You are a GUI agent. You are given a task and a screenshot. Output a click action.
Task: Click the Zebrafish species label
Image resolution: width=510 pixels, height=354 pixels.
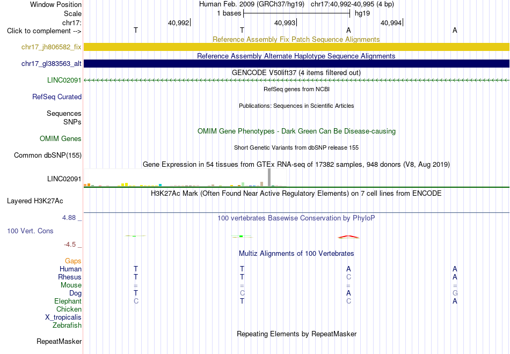(67, 326)
